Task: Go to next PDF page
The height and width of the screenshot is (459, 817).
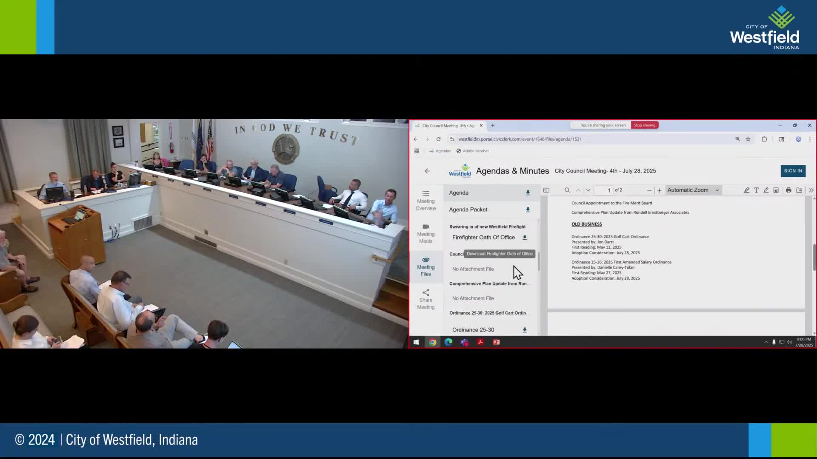Action: (588, 190)
